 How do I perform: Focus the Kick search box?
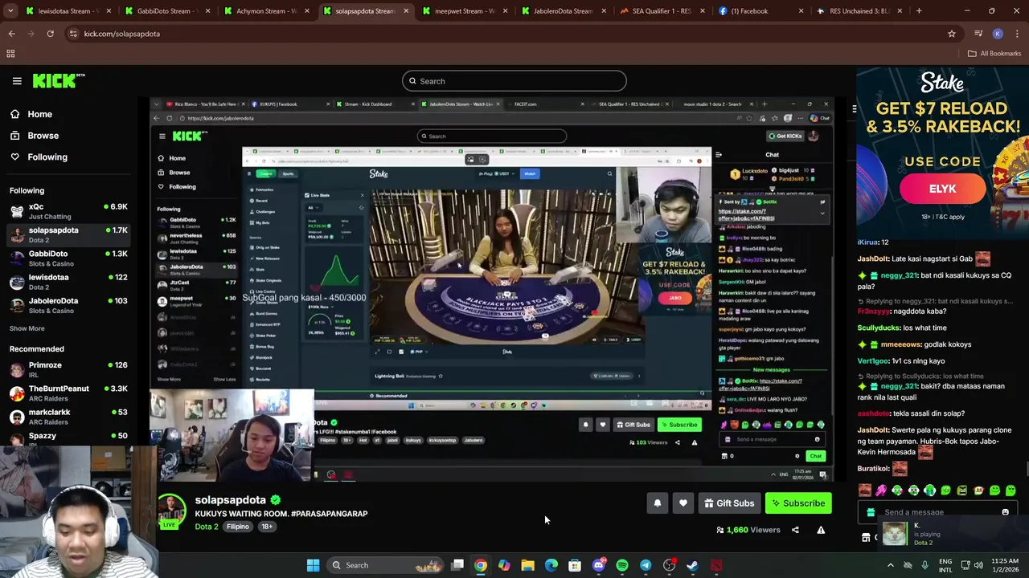point(514,81)
